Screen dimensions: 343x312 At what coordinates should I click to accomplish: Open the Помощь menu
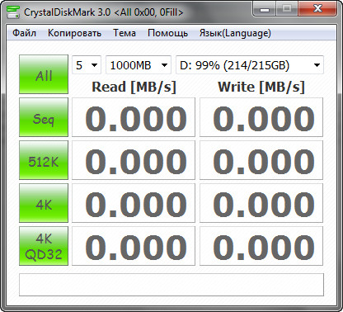pyautogui.click(x=167, y=33)
